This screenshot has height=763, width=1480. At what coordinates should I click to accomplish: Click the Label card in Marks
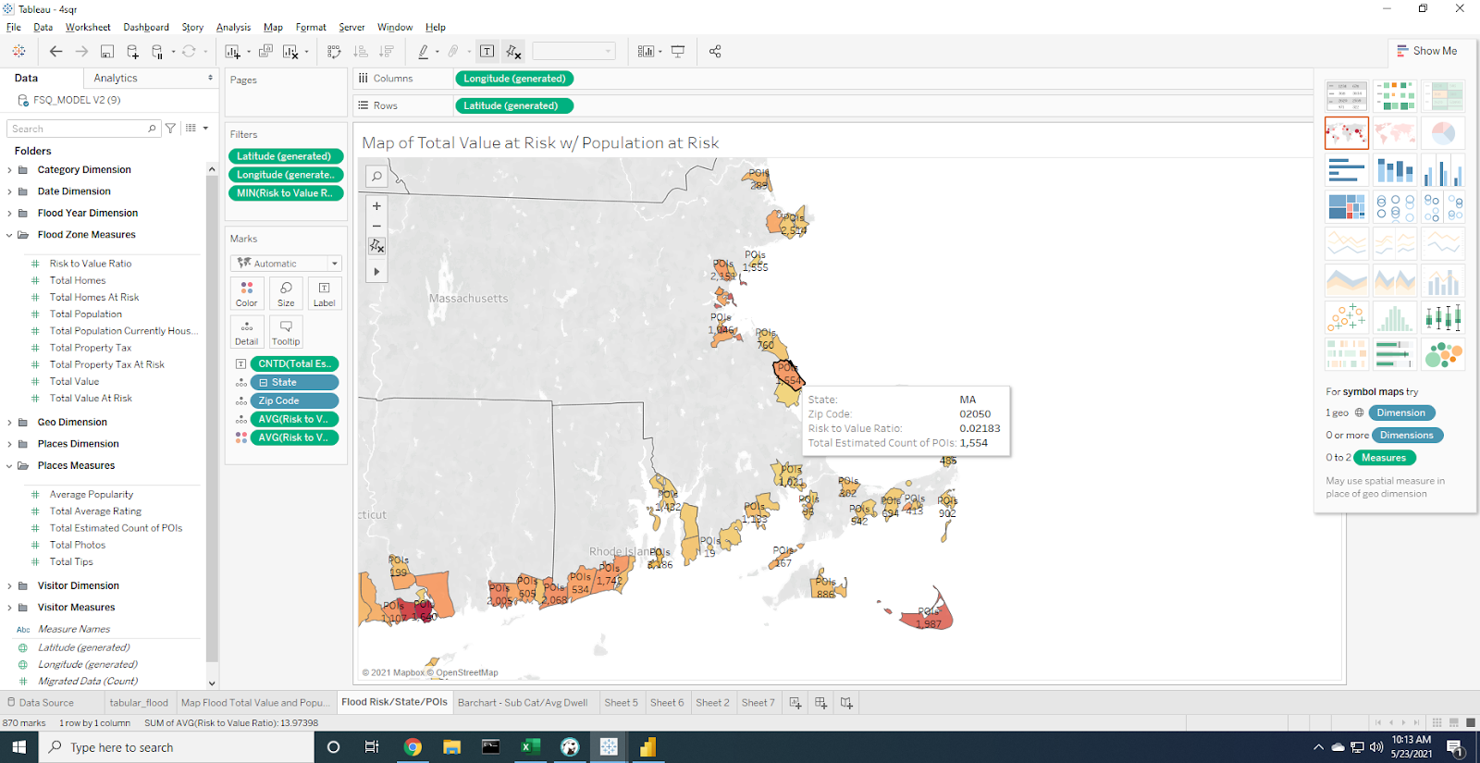pos(325,293)
